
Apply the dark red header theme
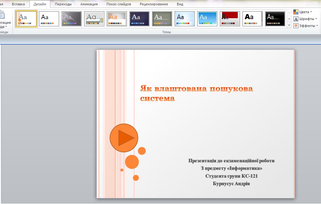(230, 19)
